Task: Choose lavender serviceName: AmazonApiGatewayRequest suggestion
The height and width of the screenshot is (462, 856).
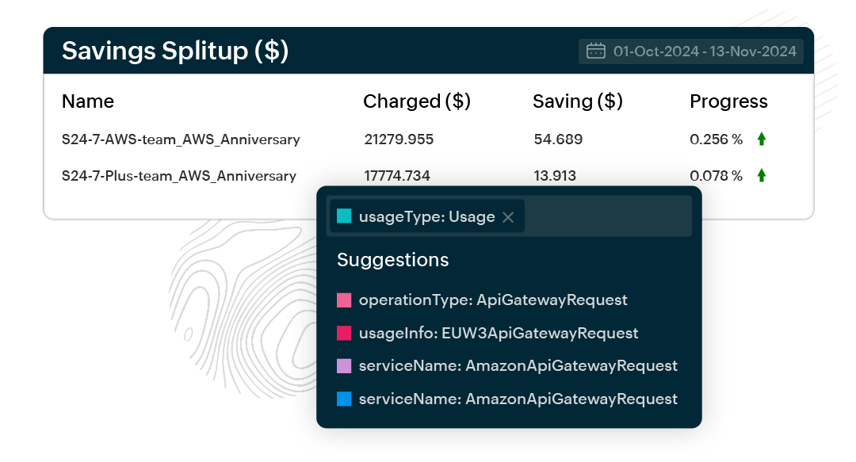Action: point(518,366)
